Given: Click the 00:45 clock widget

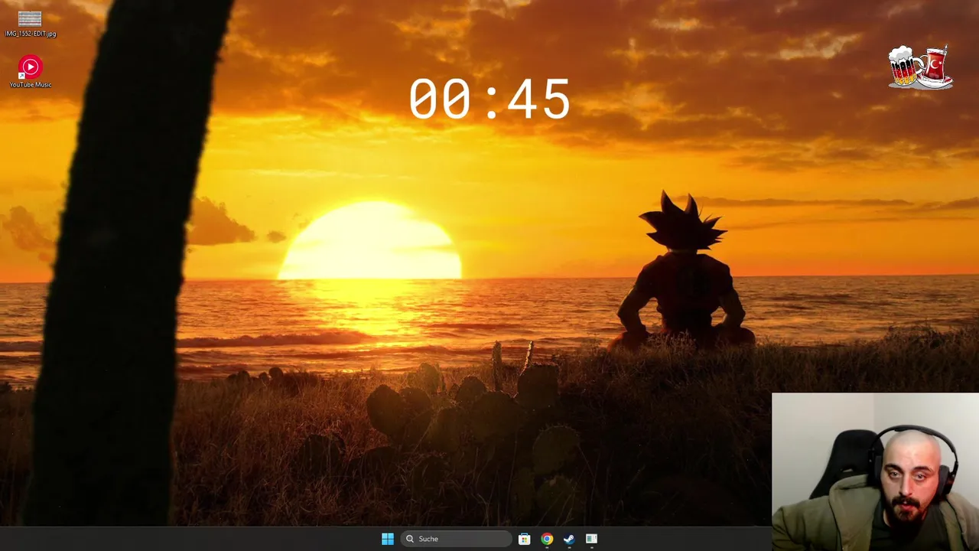Looking at the screenshot, I should 489,99.
